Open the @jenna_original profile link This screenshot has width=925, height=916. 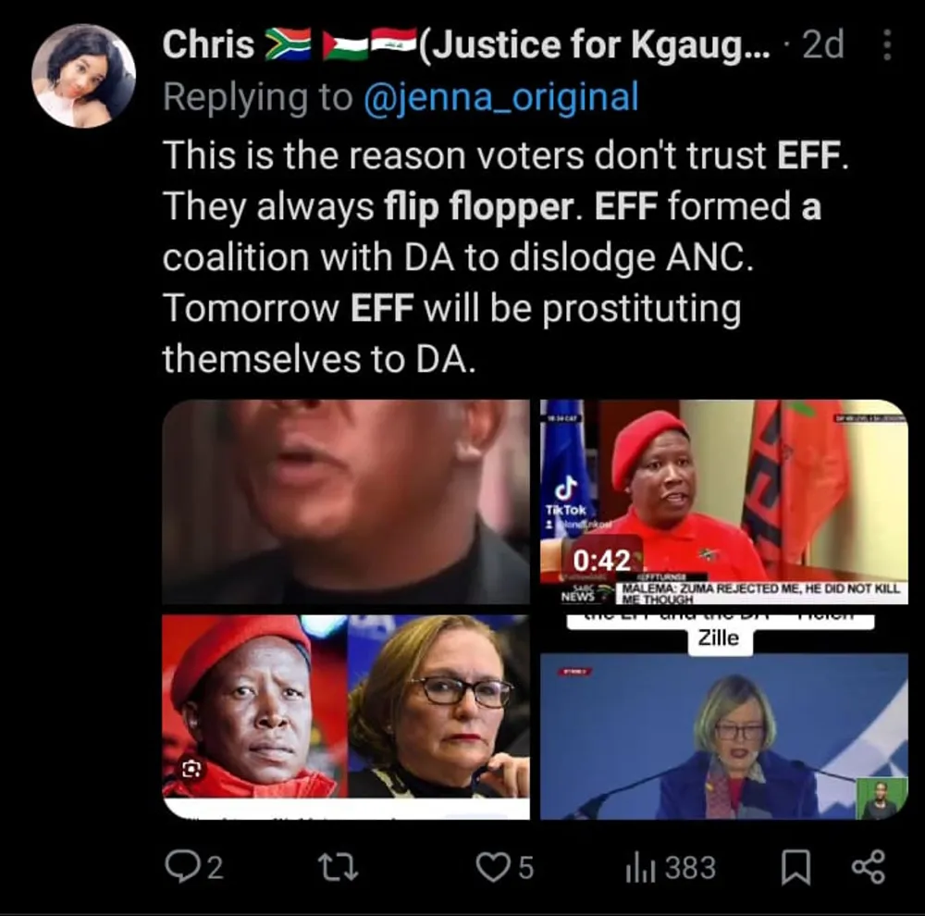tap(500, 97)
